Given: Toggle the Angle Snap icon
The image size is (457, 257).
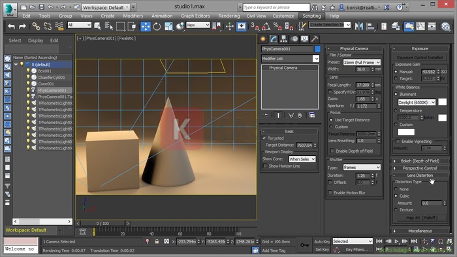Looking at the screenshot, I should point(266,27).
